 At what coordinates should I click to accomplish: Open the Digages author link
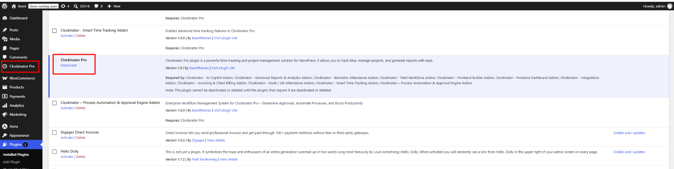click(198, 140)
